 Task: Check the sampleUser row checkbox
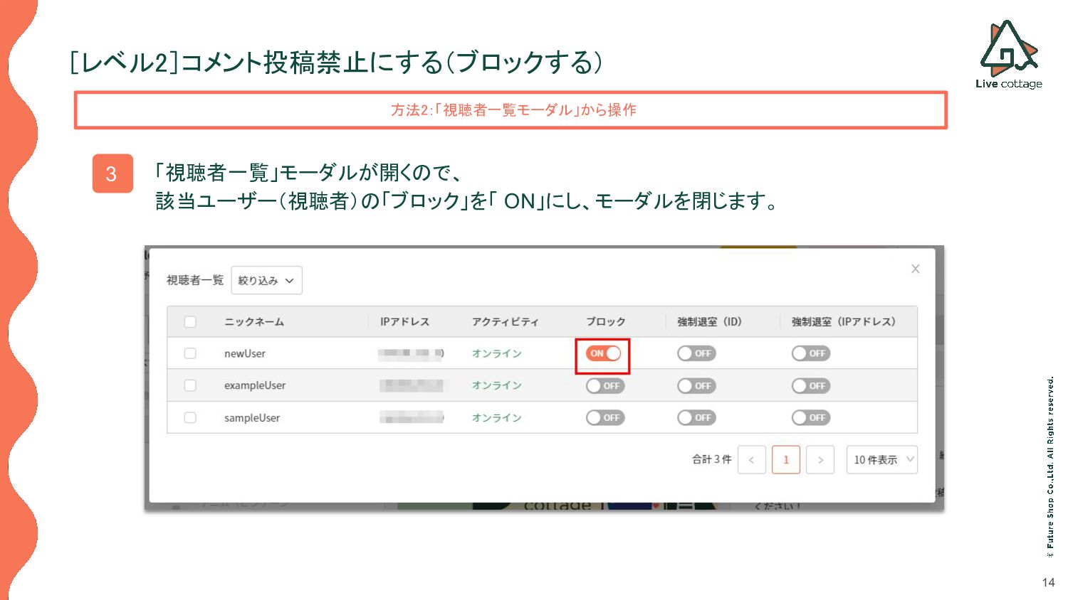click(x=190, y=417)
